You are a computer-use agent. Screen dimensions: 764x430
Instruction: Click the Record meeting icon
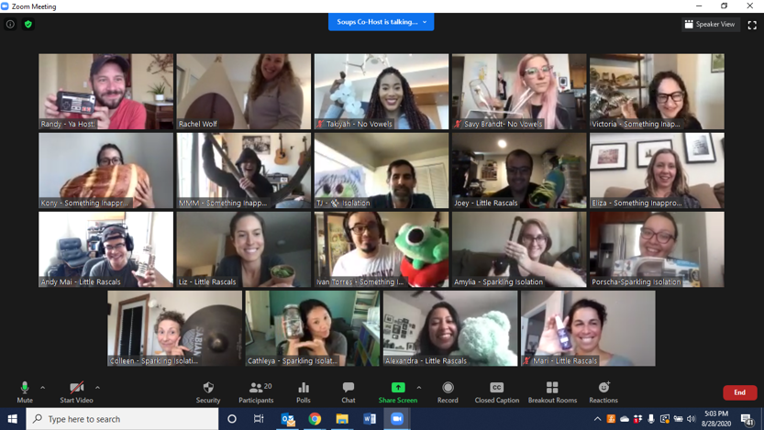[448, 391]
